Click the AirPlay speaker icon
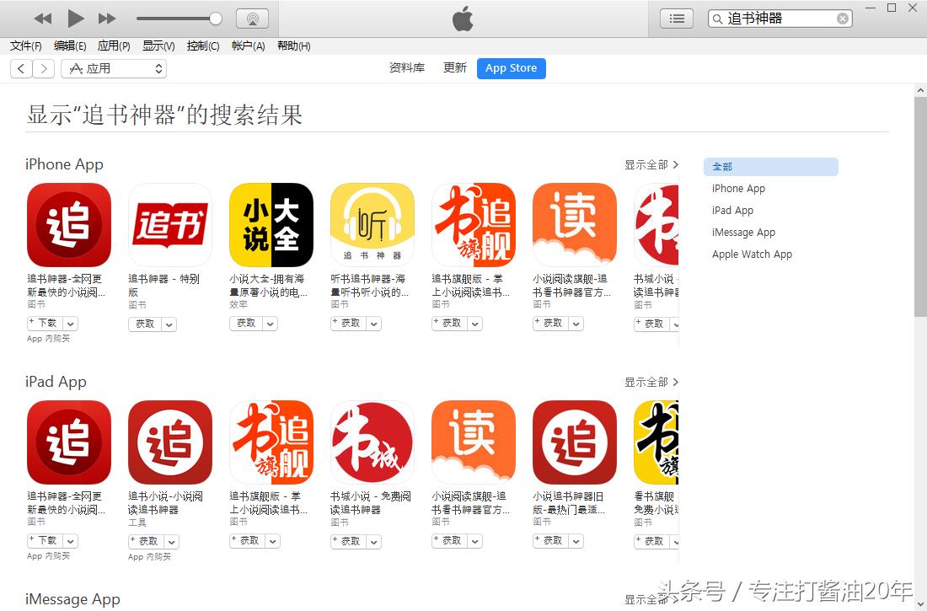This screenshot has height=611, width=927. pyautogui.click(x=252, y=18)
